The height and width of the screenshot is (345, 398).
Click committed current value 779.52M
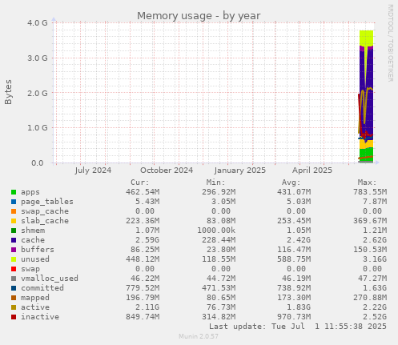point(143,288)
